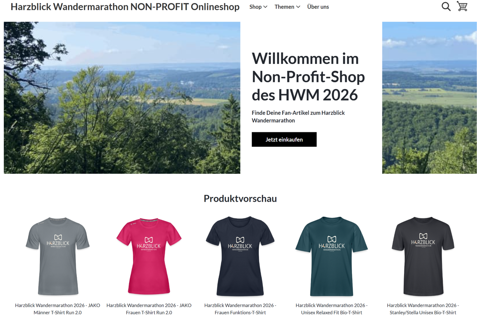The width and height of the screenshot is (477, 316).
Task: Open Stanley/Stella Unisex Bio-T-Shirt link
Action: (x=423, y=309)
